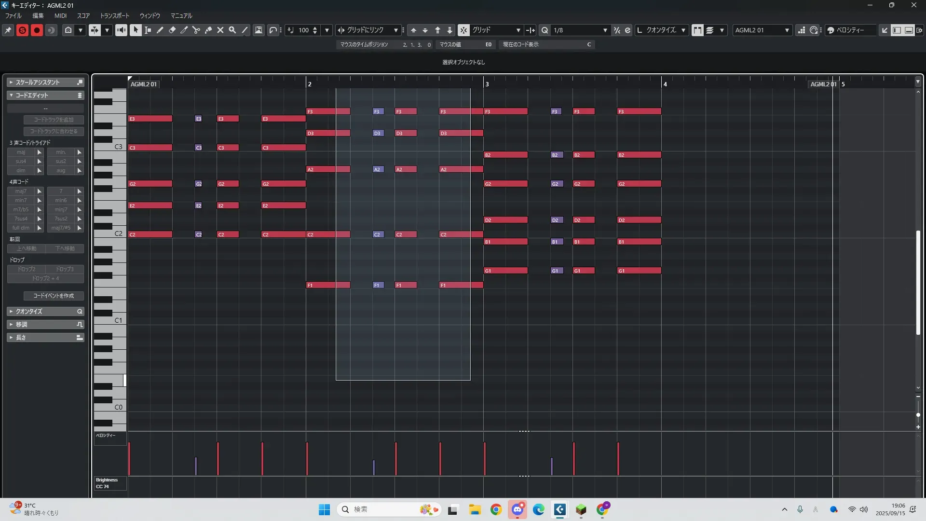Toggle the Solo editor button
Viewport: 926px width, 521px height.
[x=22, y=30]
